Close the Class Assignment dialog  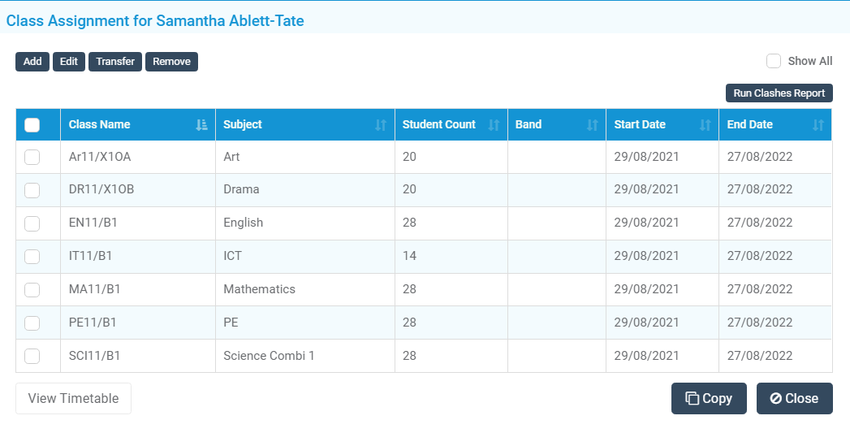[794, 398]
